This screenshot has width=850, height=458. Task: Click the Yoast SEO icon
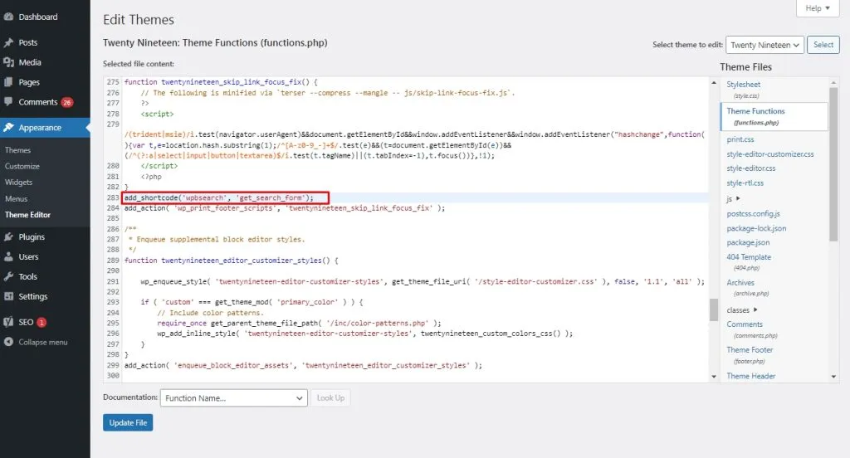pyautogui.click(x=8, y=322)
